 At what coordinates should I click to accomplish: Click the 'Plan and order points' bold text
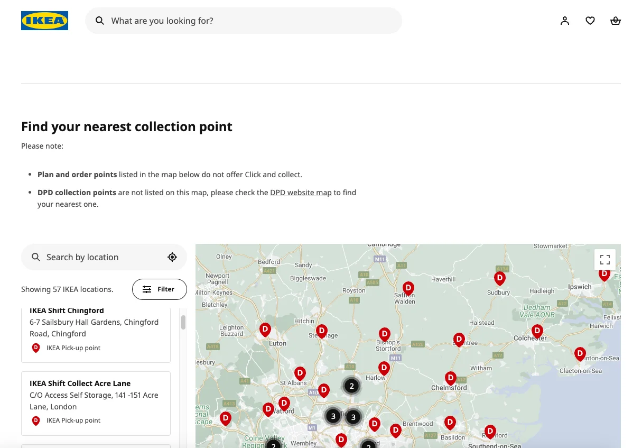77,174
